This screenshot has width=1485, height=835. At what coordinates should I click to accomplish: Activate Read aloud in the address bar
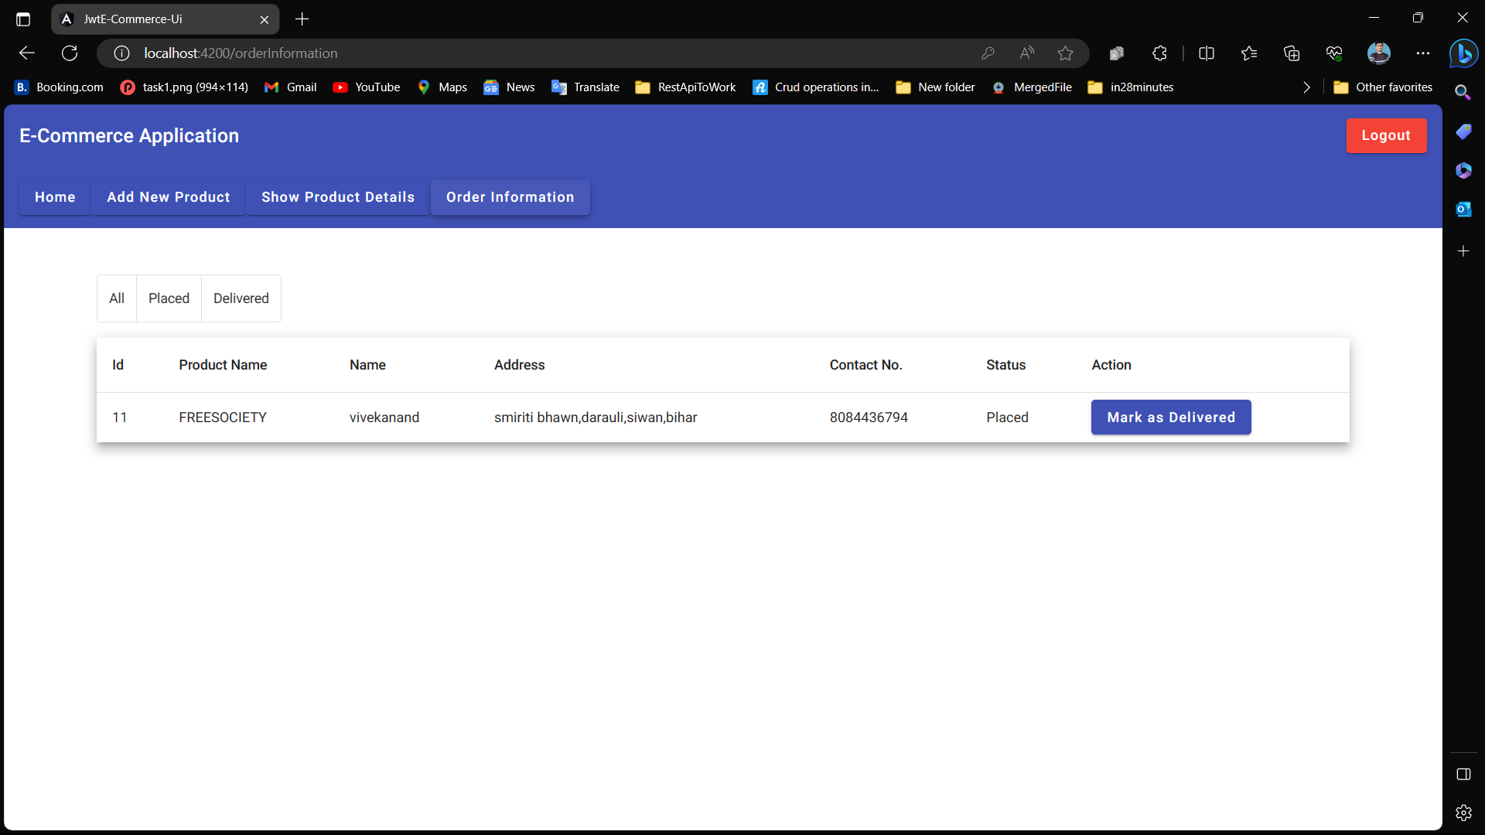pos(1026,53)
